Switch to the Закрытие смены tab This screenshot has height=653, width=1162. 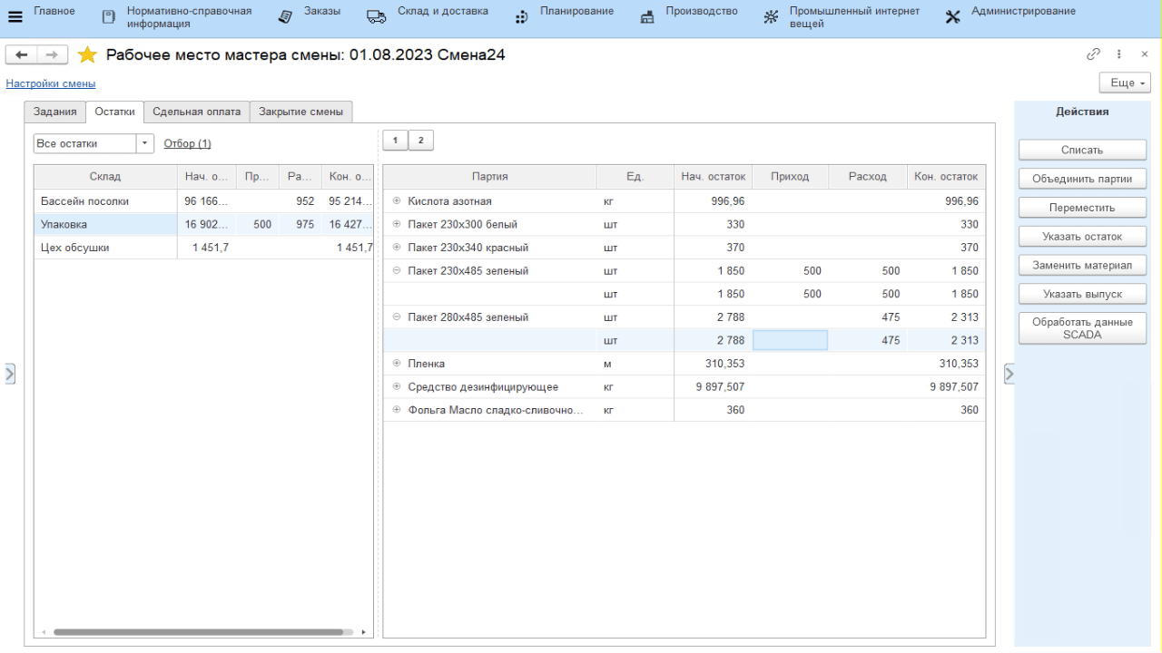pos(300,112)
